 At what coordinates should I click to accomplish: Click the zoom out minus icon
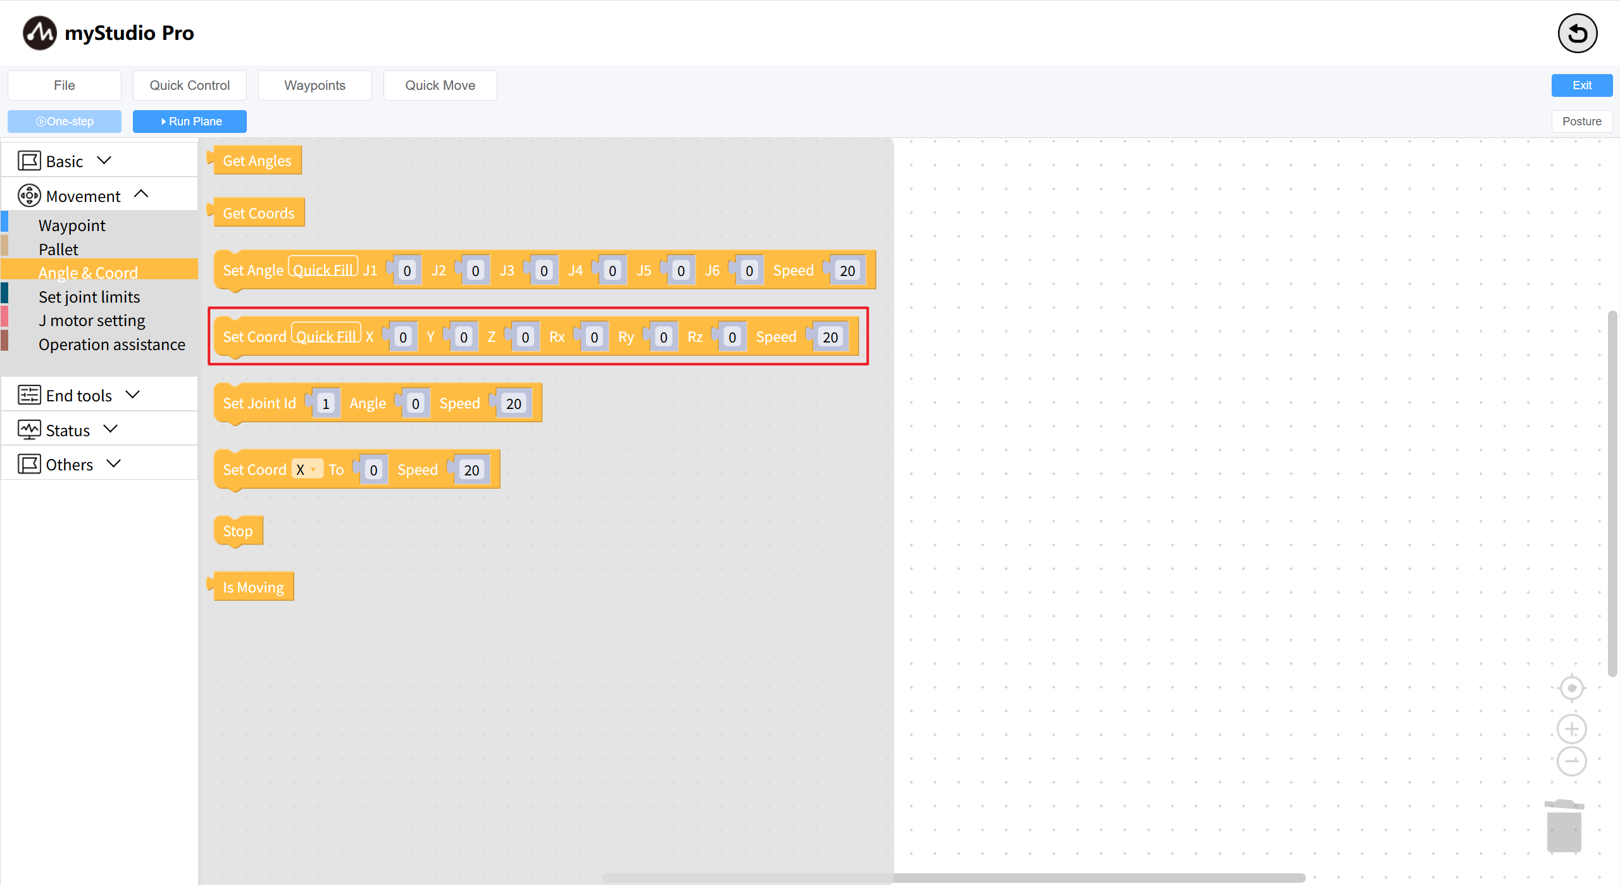[x=1571, y=761]
